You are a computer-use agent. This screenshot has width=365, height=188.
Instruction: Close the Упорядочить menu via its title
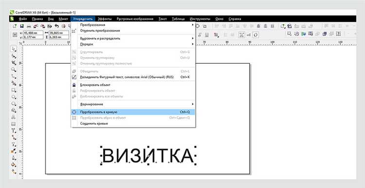tap(83, 19)
